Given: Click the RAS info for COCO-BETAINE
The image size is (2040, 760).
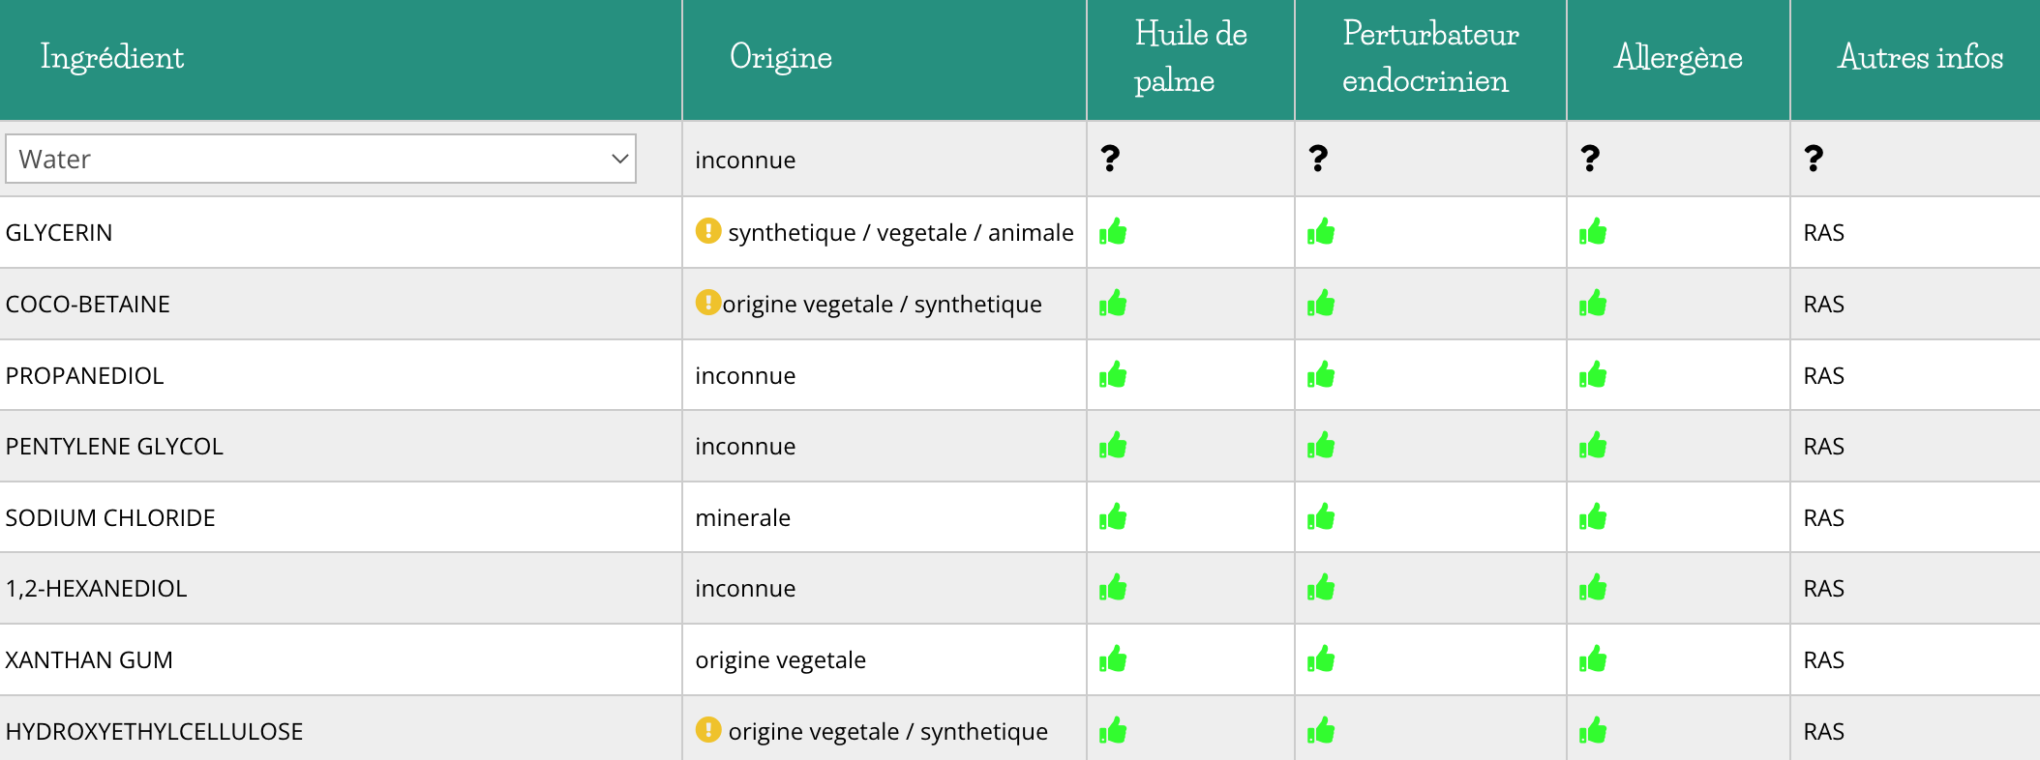Looking at the screenshot, I should click(1824, 304).
